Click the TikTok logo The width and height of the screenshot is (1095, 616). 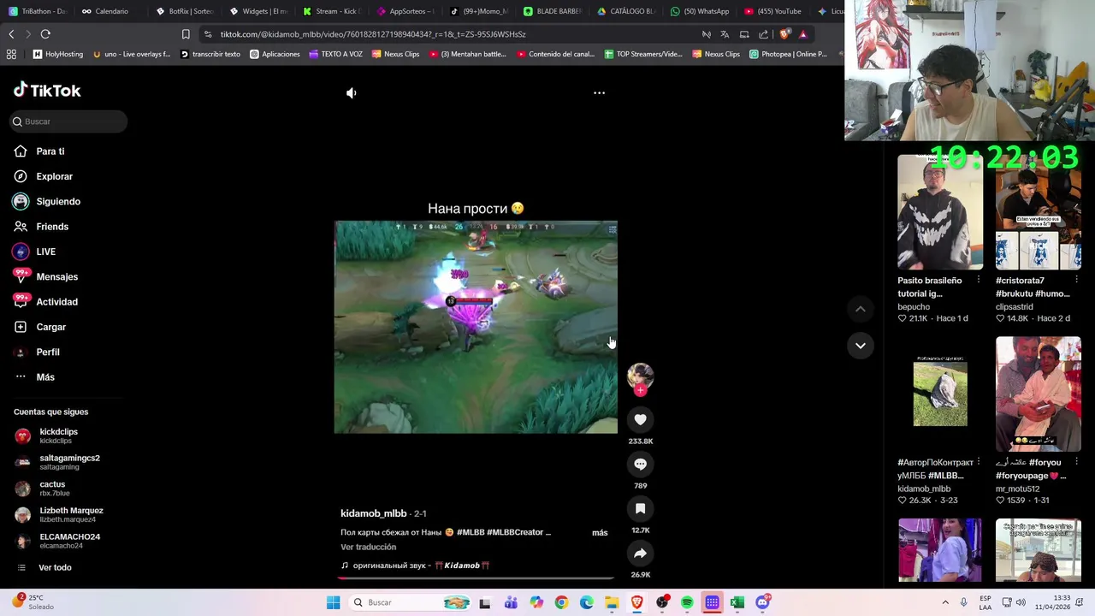tap(47, 91)
